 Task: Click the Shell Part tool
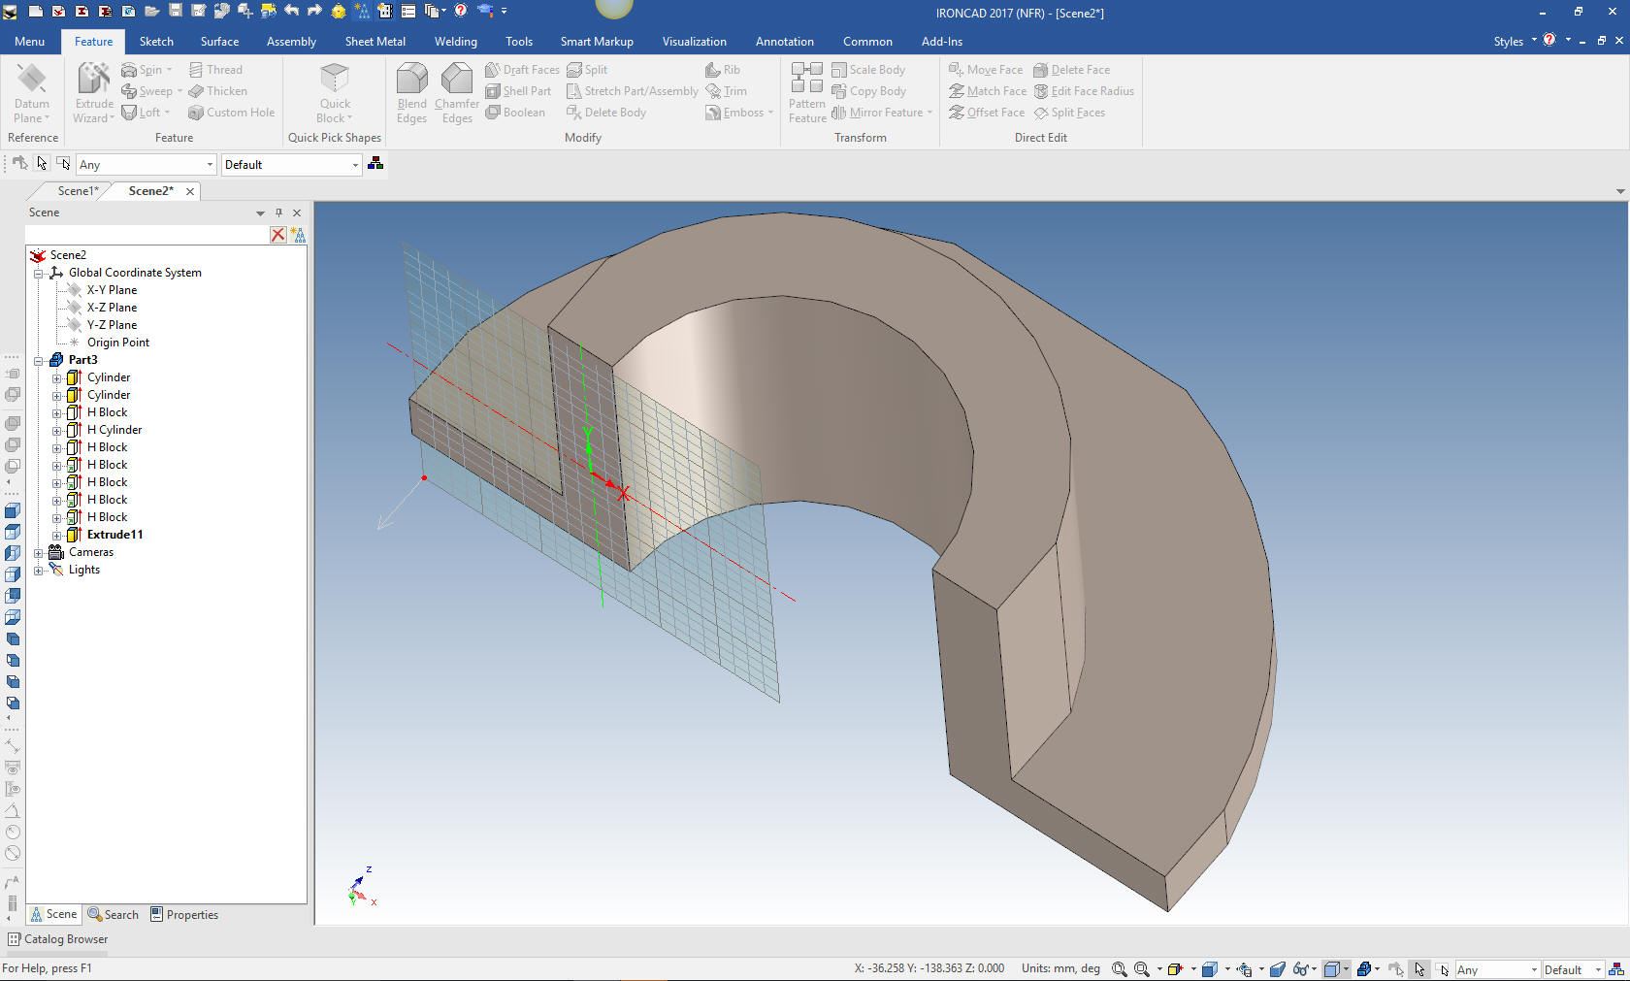tap(518, 91)
